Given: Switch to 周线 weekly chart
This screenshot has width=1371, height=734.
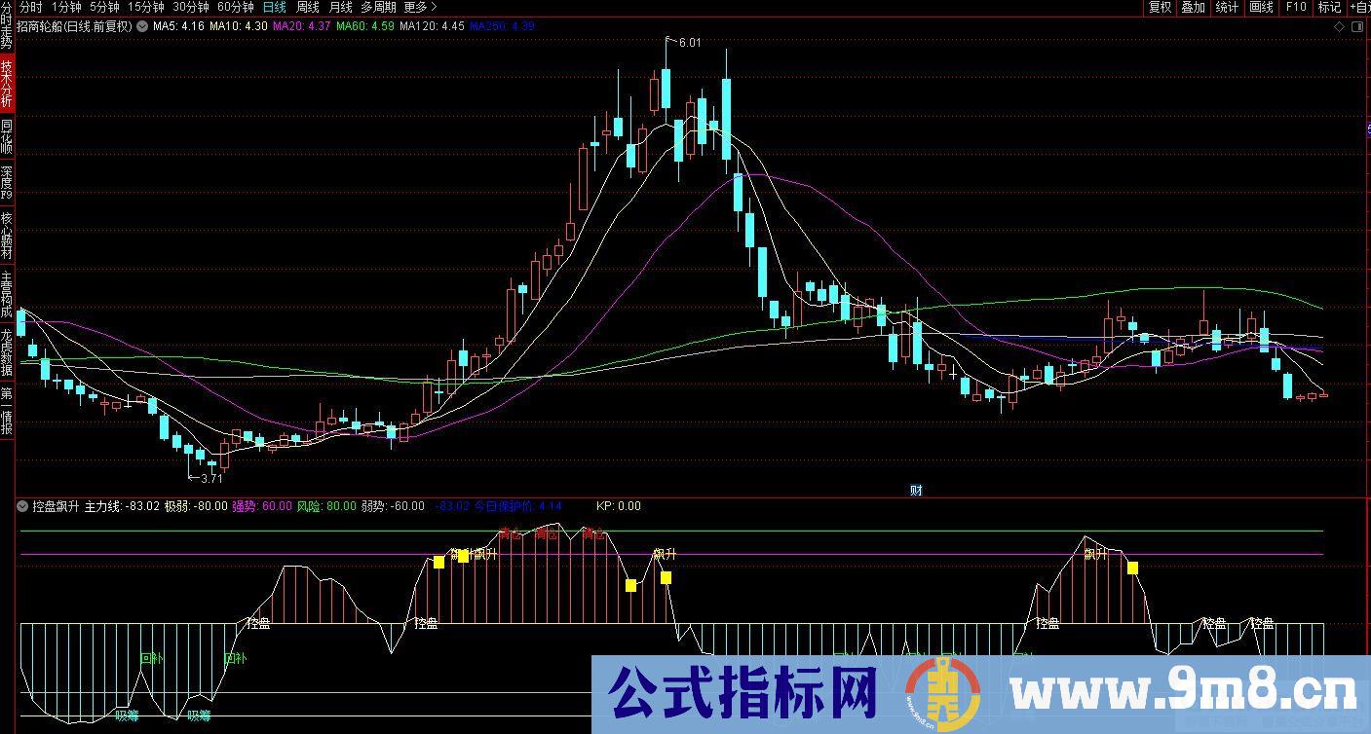Looking at the screenshot, I should pyautogui.click(x=308, y=7).
